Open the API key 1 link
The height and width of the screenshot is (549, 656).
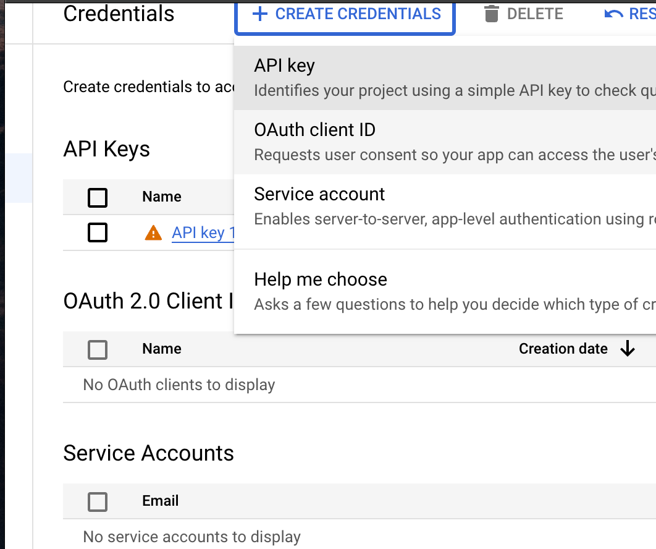click(x=203, y=233)
